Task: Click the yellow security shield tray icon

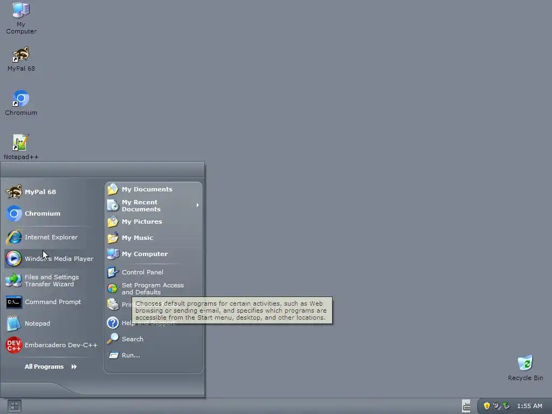Action: (x=487, y=406)
